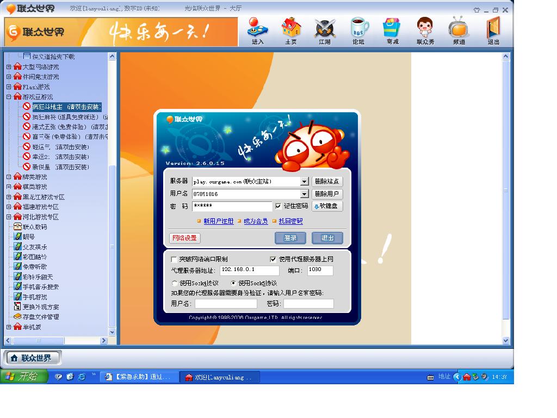Click the 代理服务器地址 input field
Screen dimensions: 557x418
[x=250, y=271]
